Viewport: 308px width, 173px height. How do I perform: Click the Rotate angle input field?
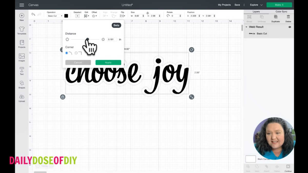click(175, 16)
